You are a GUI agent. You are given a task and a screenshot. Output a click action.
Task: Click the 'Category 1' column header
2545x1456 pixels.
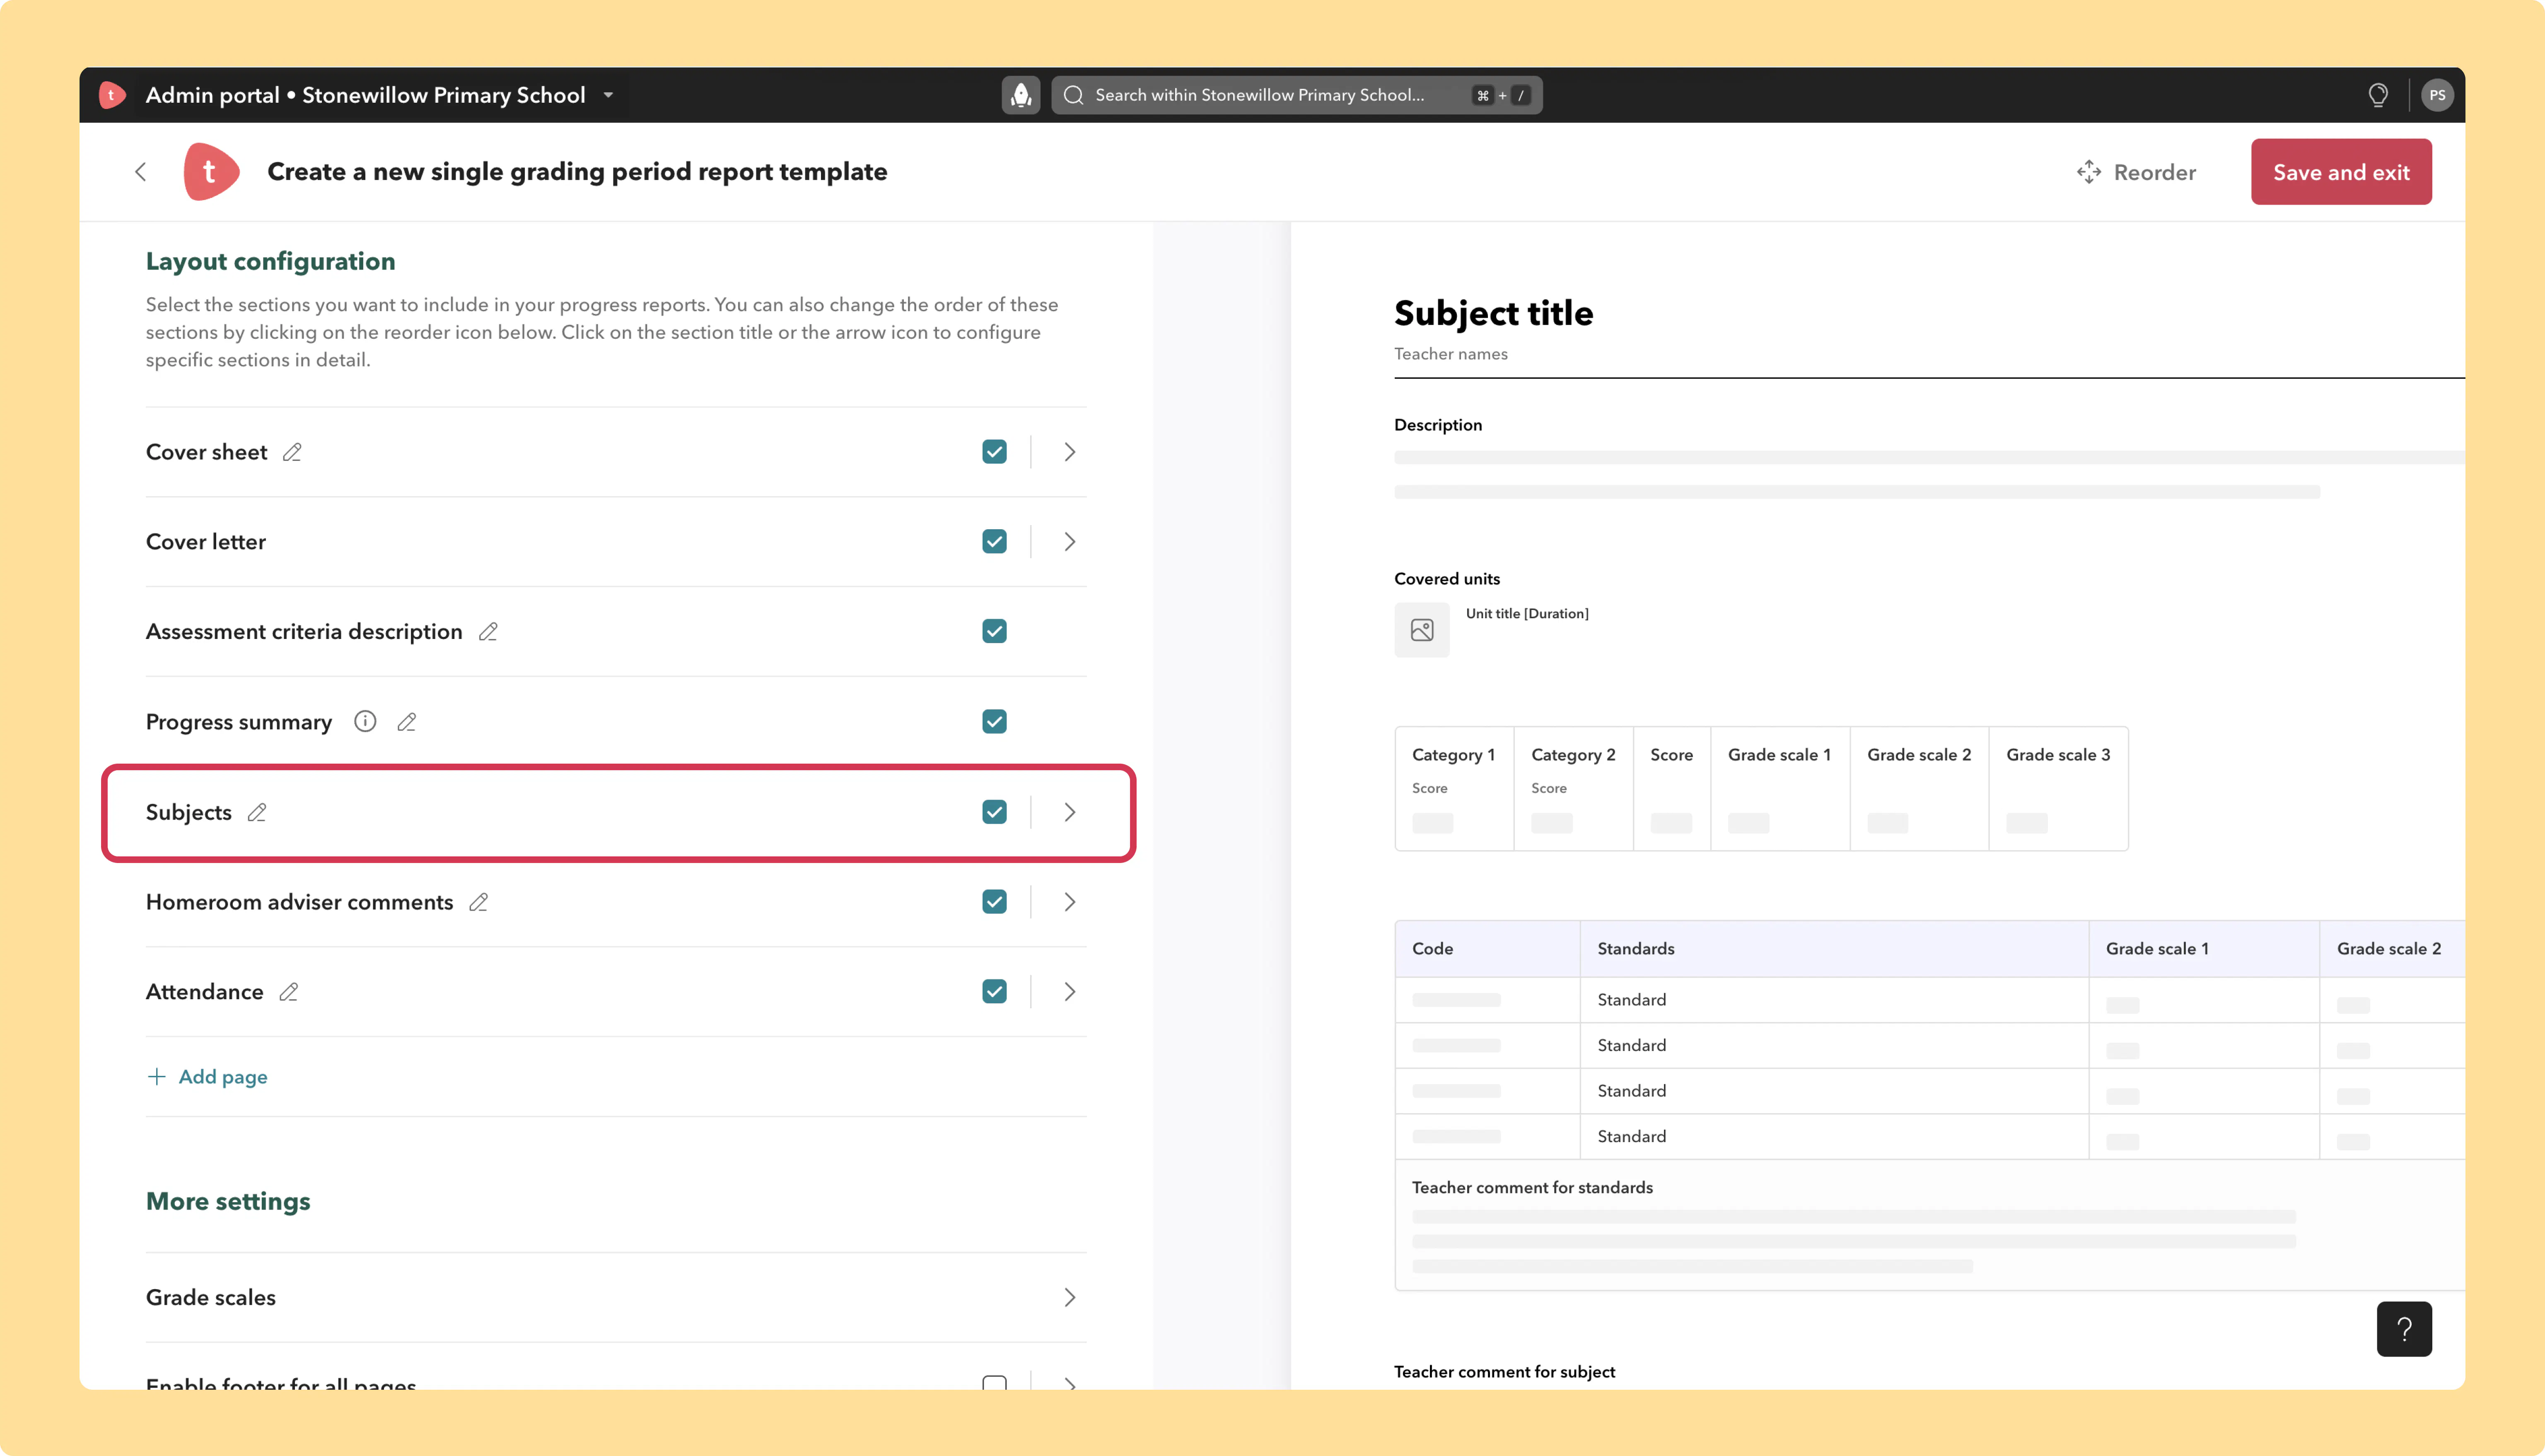[x=1454, y=755]
